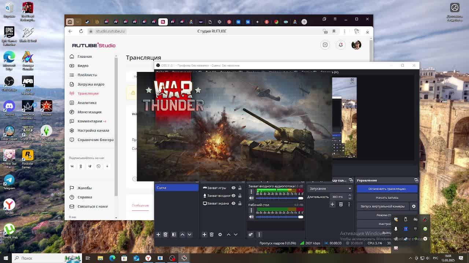Click the browser bookmark icon

tap(334, 31)
